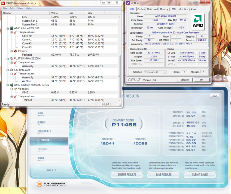The width and height of the screenshot is (231, 194).
Task: Click the Value column header
Action: coord(59,13)
